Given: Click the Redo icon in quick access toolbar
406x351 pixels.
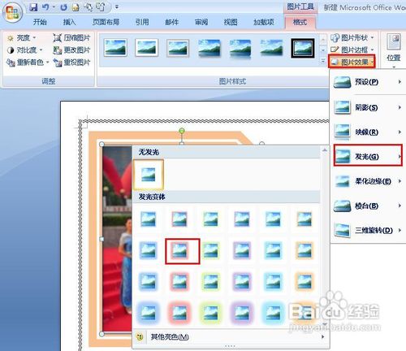Looking at the screenshot, I should pos(63,7).
